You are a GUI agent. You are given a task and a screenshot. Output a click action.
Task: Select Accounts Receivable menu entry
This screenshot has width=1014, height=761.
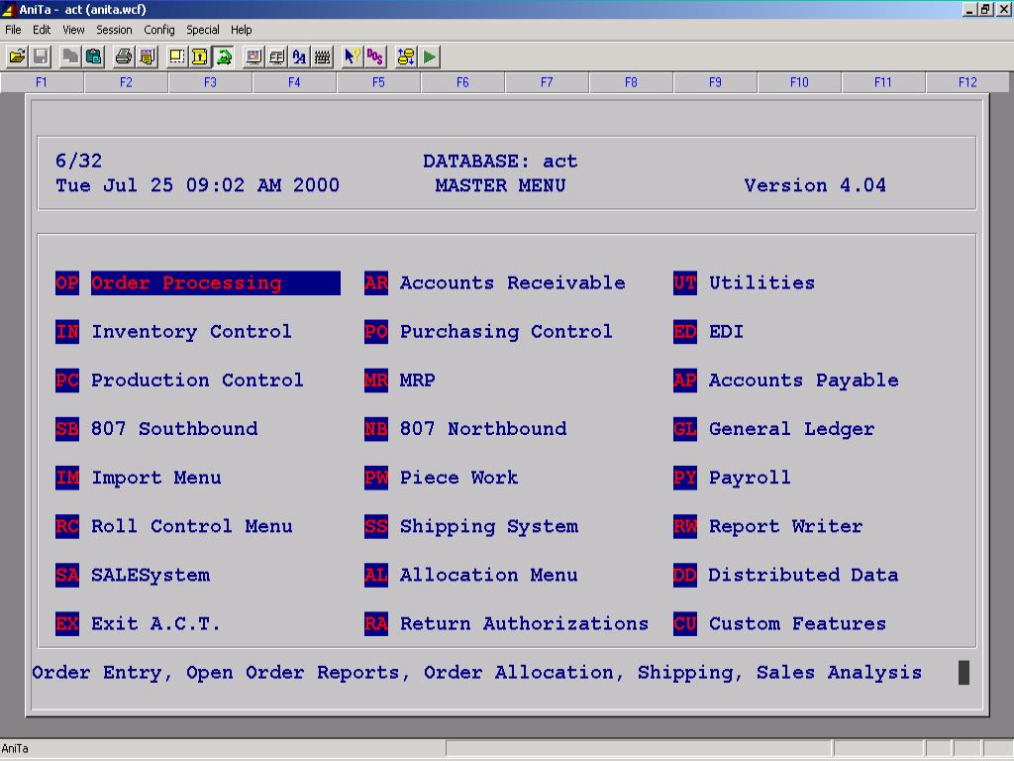coord(495,282)
